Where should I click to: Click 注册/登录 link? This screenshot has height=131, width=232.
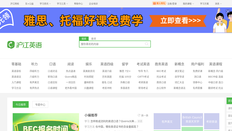[172, 4]
